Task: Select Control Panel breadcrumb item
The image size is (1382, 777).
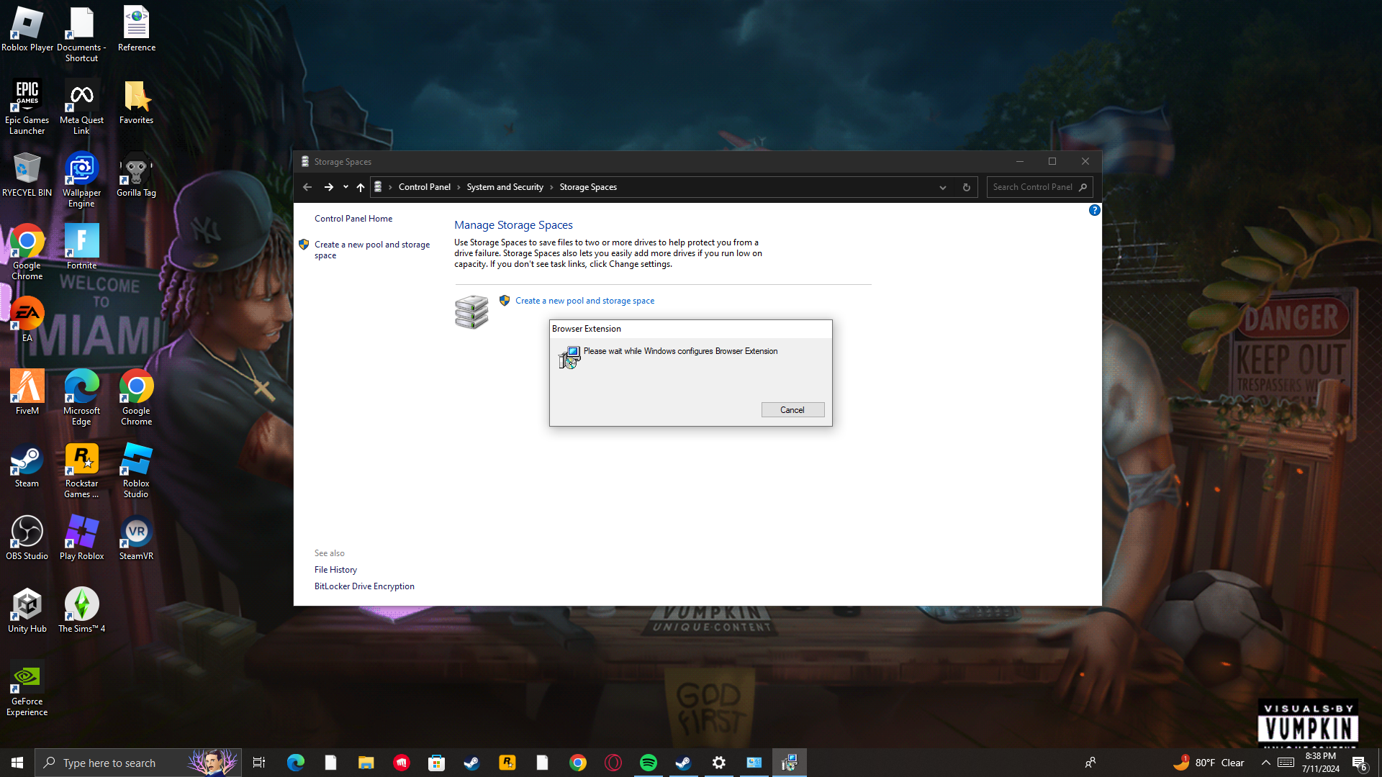Action: pos(424,187)
